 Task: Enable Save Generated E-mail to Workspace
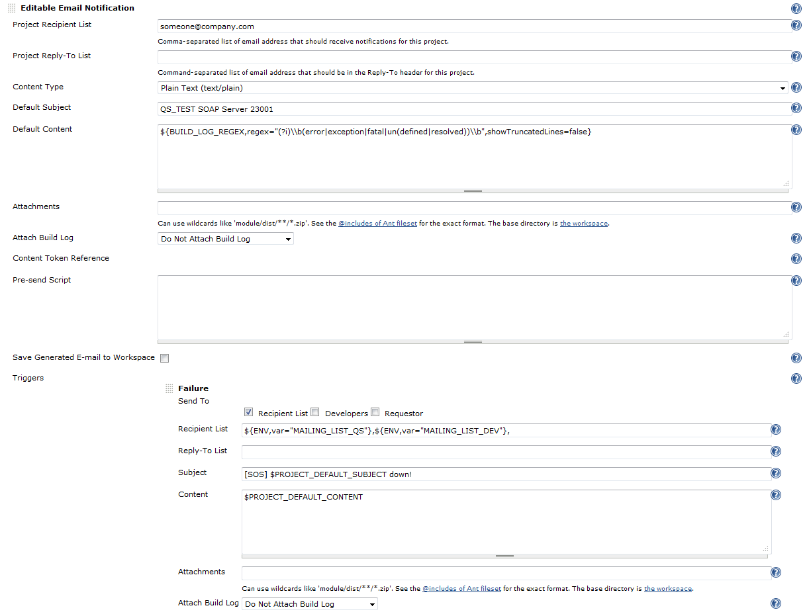pos(165,358)
